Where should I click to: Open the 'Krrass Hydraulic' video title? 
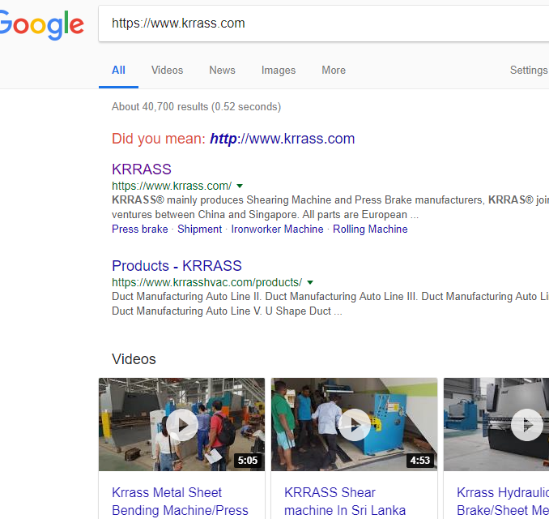(x=503, y=501)
